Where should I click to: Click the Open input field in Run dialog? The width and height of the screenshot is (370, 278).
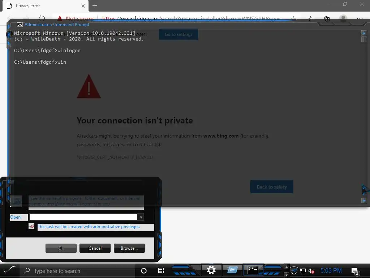click(x=83, y=217)
